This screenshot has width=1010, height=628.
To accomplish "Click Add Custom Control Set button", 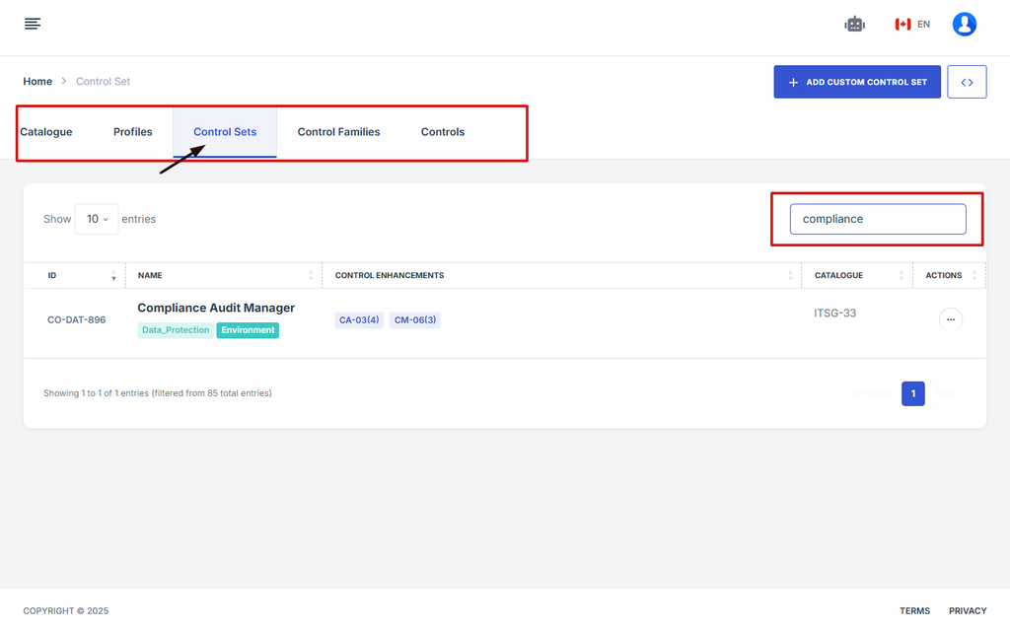I will coord(856,82).
